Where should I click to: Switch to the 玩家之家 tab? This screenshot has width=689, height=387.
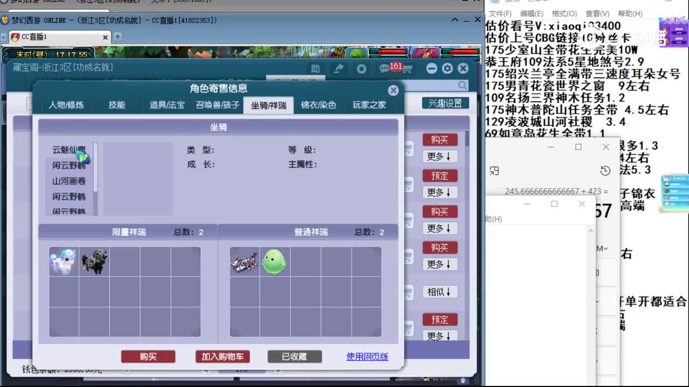point(369,105)
